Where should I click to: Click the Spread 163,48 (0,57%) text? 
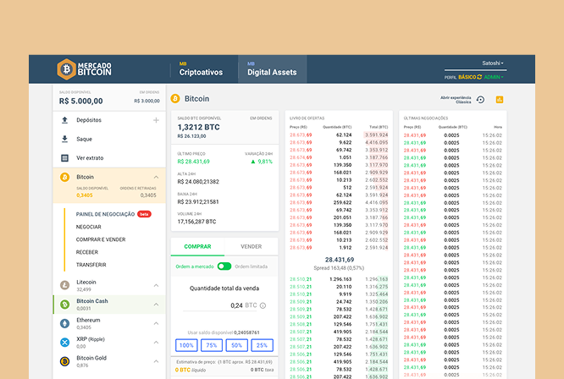[339, 268]
